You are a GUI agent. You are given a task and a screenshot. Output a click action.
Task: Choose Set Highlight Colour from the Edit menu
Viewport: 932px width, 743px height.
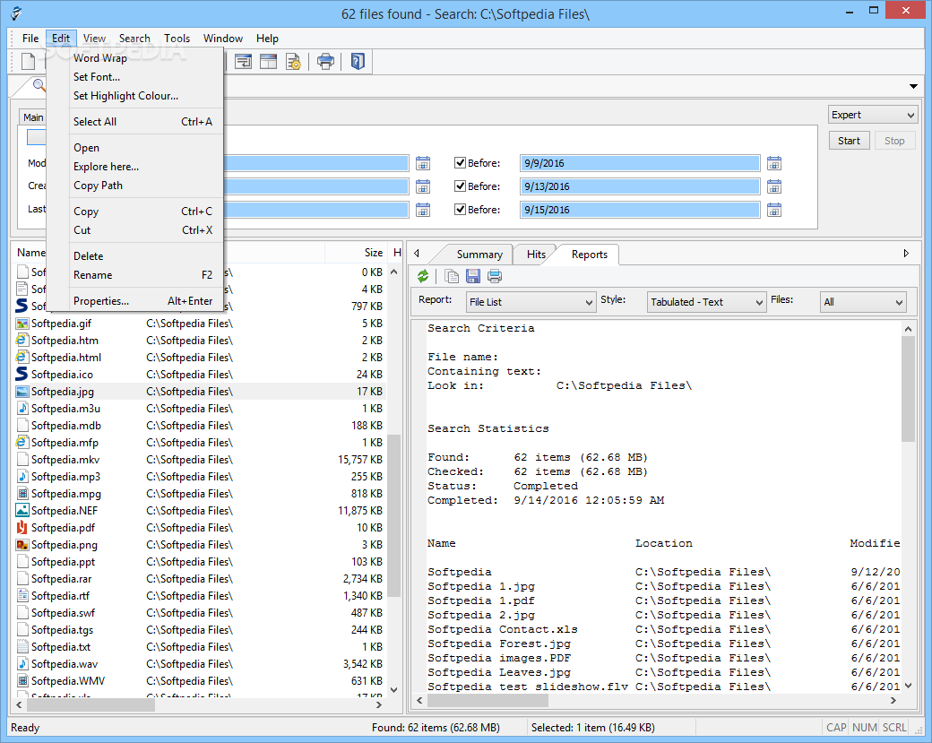(135, 96)
